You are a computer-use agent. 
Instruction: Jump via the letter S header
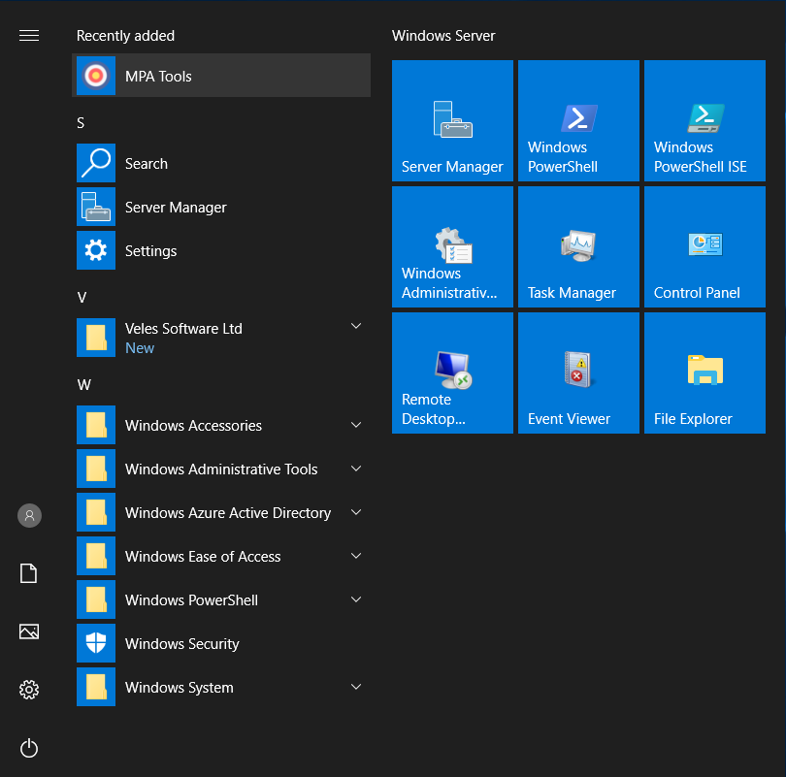(x=81, y=123)
